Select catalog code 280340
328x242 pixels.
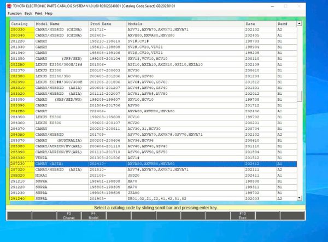(22, 35)
